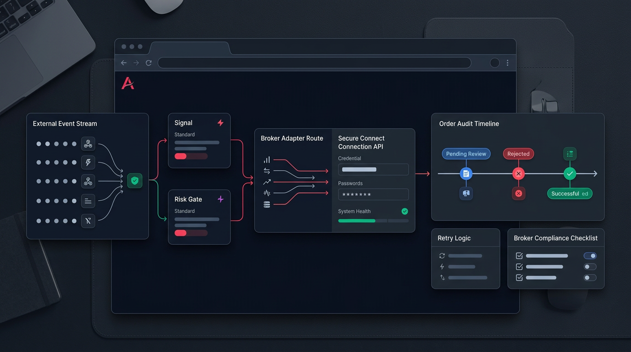The image size is (631, 352).
Task: Select the green checkmark node on the timeline
Action: [570, 174]
